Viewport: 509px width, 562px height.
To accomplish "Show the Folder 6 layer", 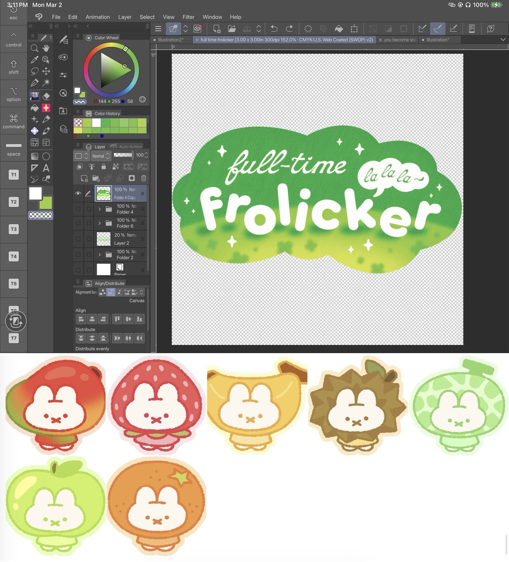I will [x=78, y=223].
